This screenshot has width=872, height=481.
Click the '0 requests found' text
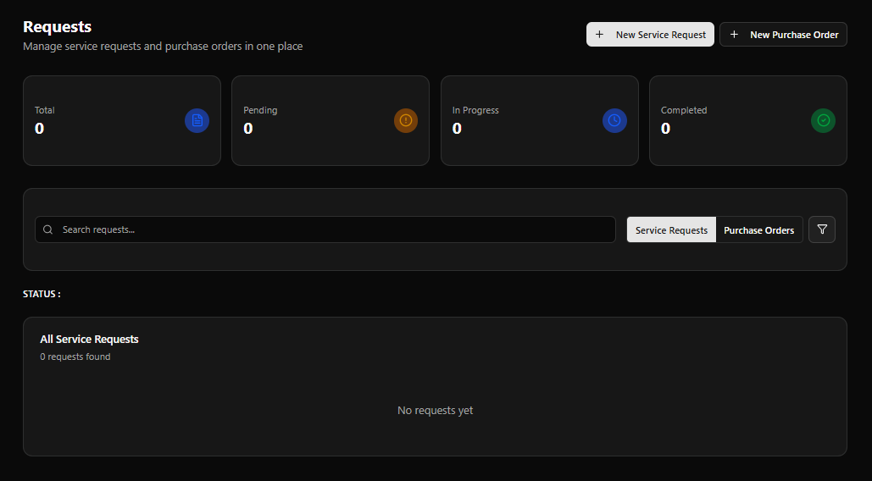(75, 357)
